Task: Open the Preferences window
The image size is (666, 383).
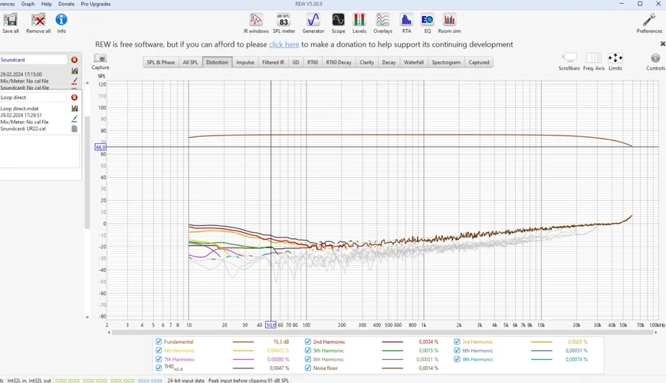Action: coord(649,20)
